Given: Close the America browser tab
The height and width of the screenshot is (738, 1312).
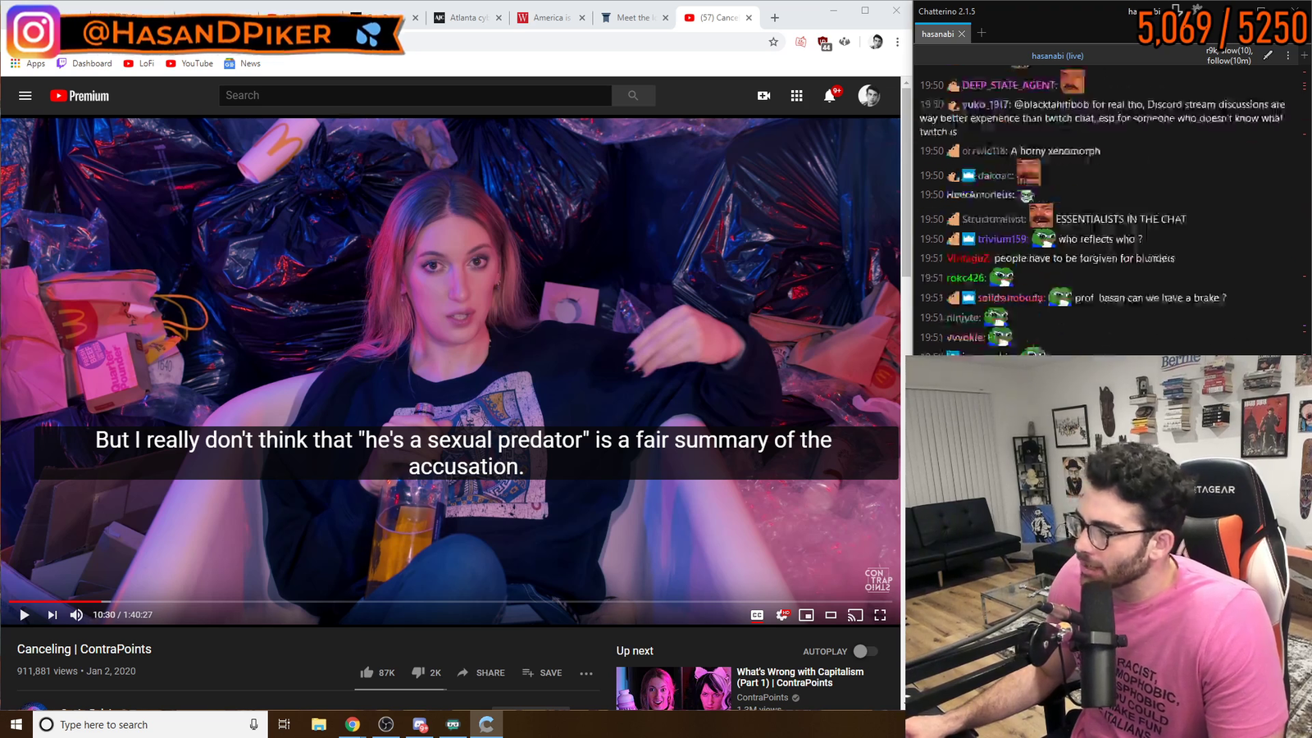Looking at the screenshot, I should pos(582,18).
